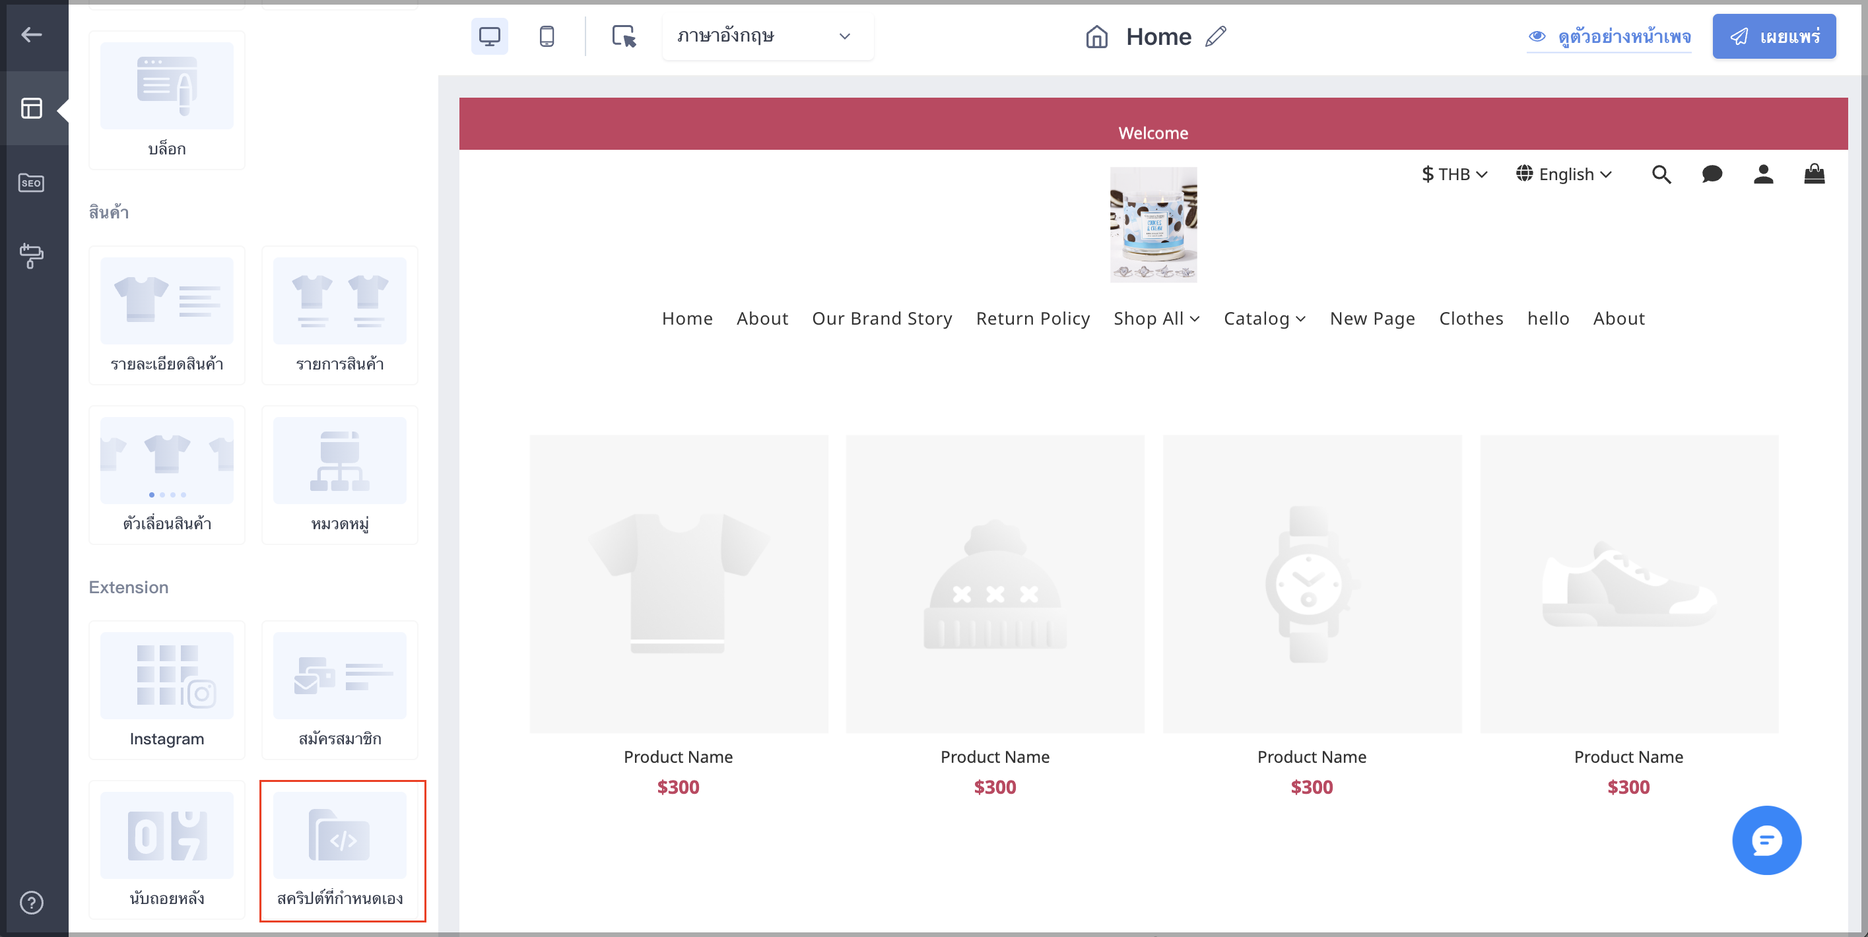Select the cursor selection mode icon
The height and width of the screenshot is (937, 1868).
(x=624, y=36)
